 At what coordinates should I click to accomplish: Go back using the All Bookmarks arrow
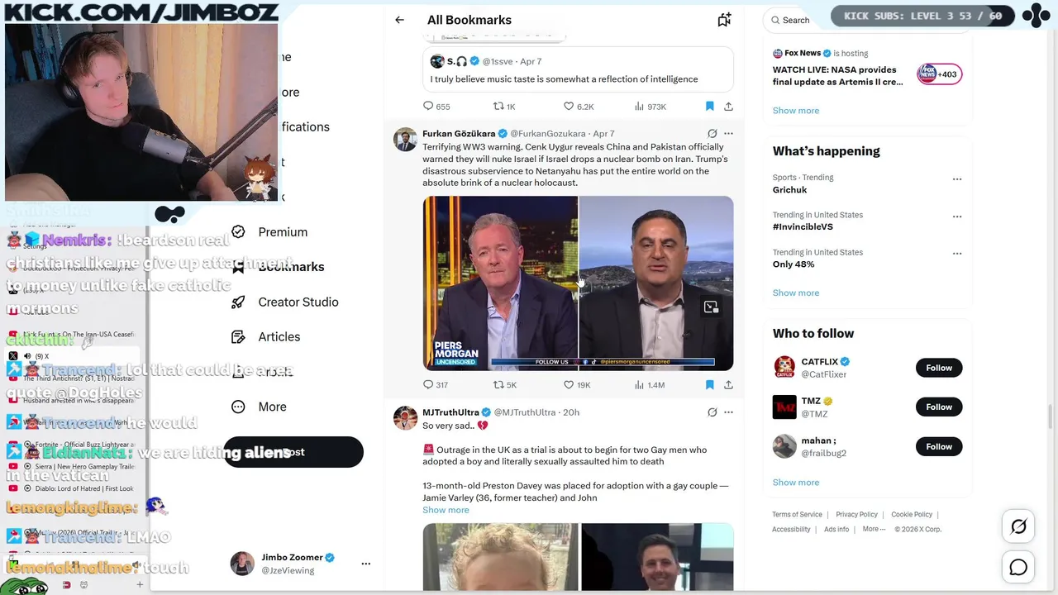(x=399, y=20)
